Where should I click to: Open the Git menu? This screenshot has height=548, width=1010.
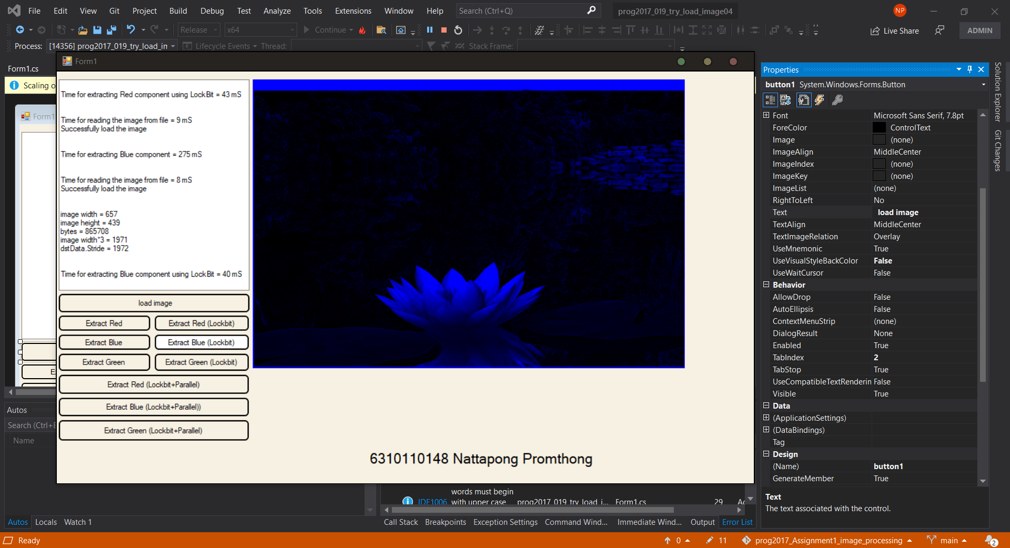point(114,11)
